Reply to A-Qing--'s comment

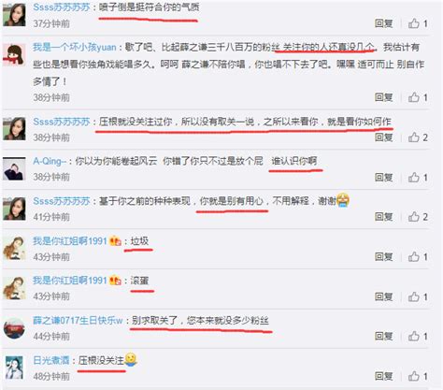click(x=383, y=178)
